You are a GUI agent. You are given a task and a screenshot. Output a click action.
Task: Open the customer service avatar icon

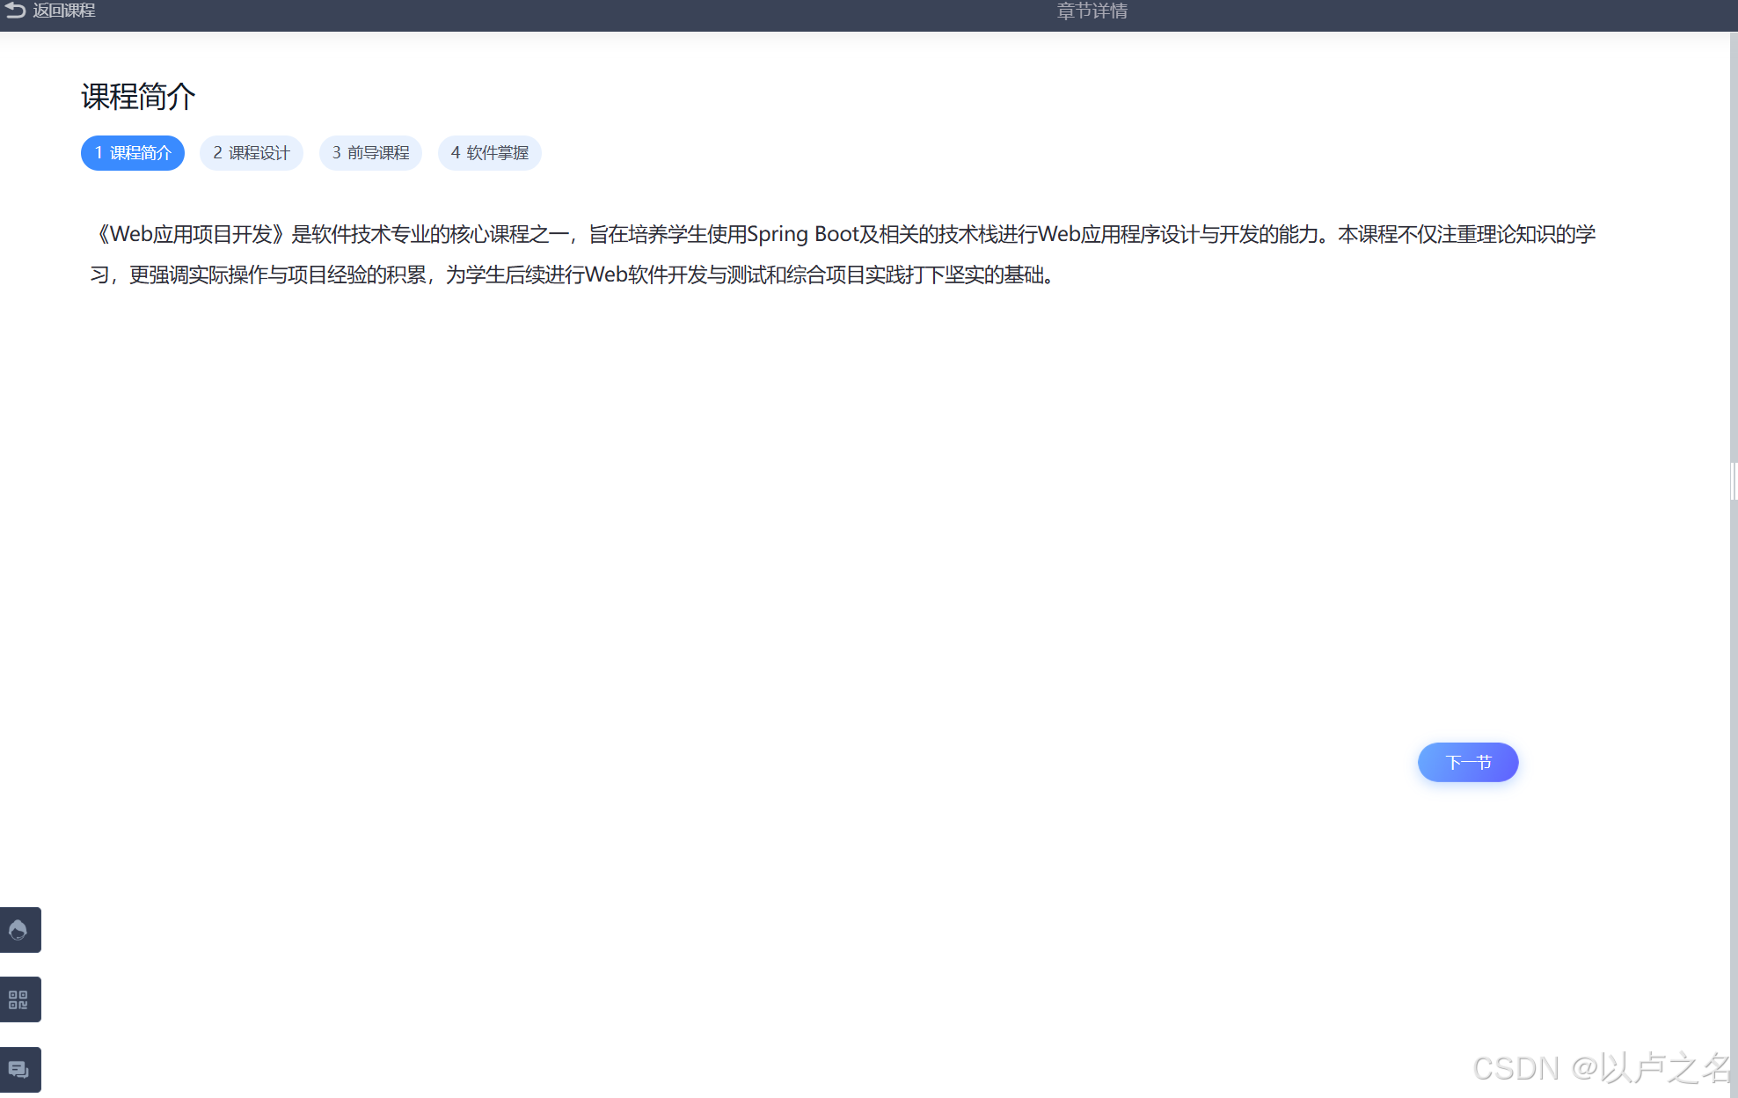coord(18,930)
